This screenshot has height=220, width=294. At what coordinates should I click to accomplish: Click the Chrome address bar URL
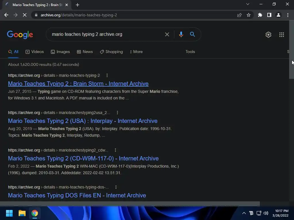[79, 15]
